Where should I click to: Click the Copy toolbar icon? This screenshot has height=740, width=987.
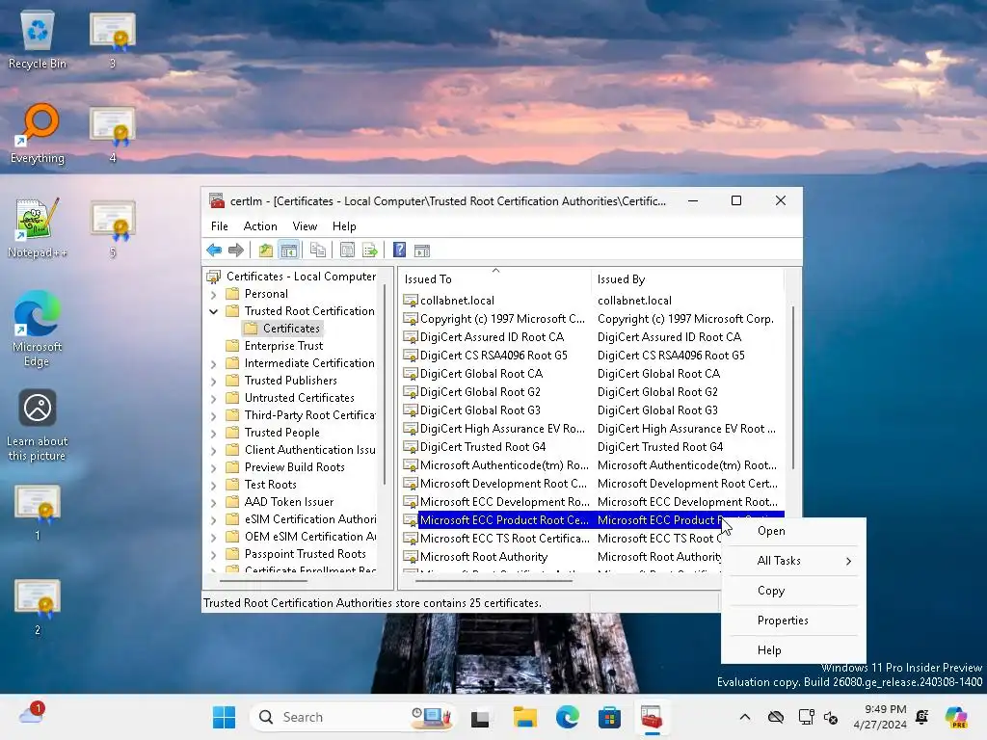pos(318,251)
